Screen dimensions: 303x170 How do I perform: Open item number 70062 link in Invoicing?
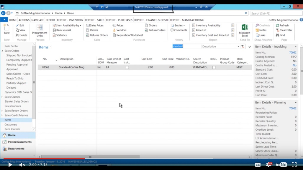pos(293,52)
